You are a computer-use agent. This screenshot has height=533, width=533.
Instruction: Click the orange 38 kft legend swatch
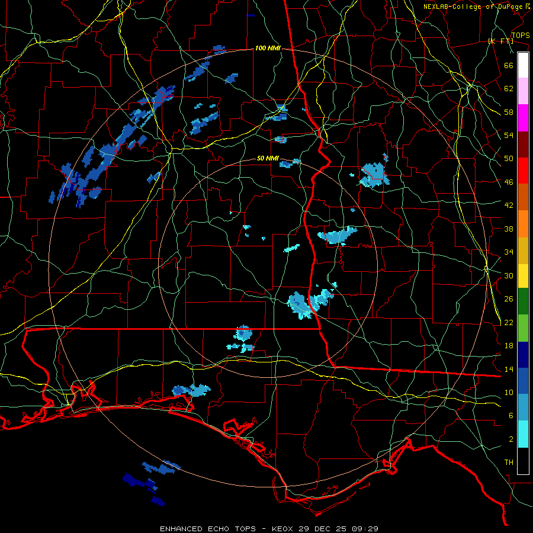tap(523, 224)
